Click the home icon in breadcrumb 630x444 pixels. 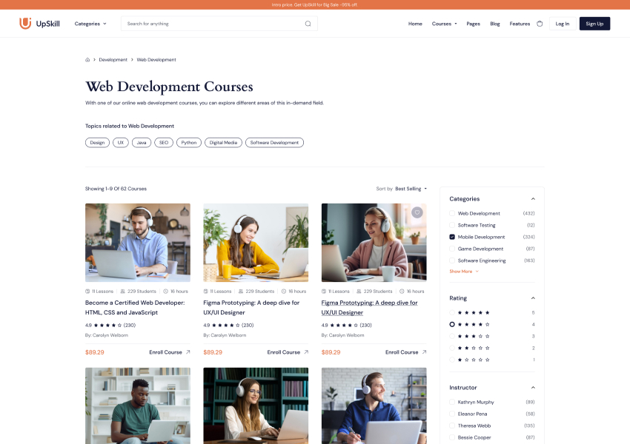tap(87, 60)
